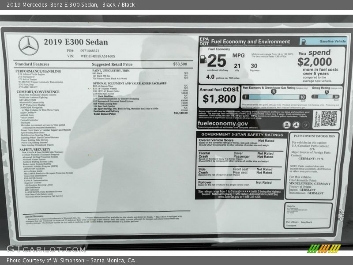
Task: Click the 'Overall Vehicle Score' label
Action: coord(216,140)
